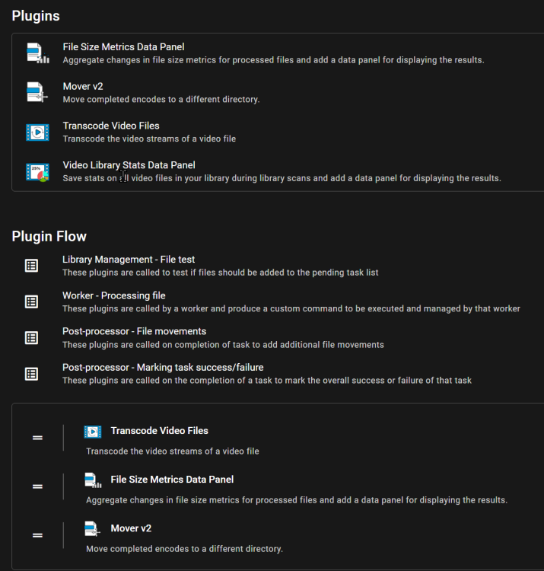Grab the drag handle for Mover v2
The width and height of the screenshot is (544, 571).
37,535
